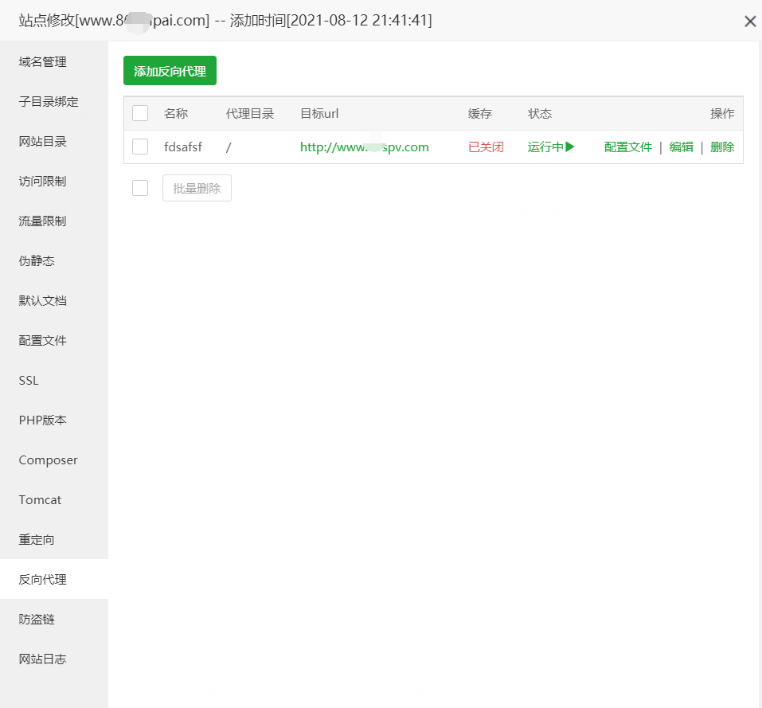点击缓存列的已关闭切换缓存状态
Viewport: 762px width, 708px height.
click(x=485, y=147)
